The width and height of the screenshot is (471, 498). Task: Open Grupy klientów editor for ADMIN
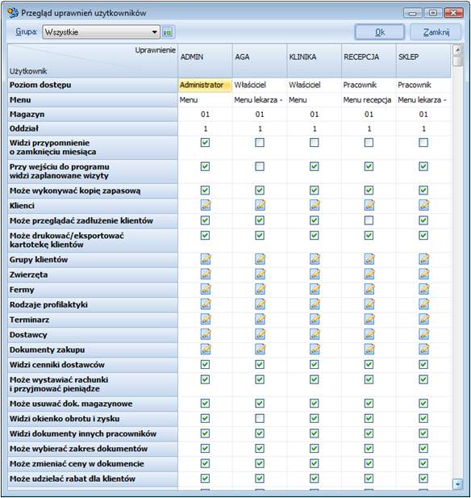tap(206, 259)
